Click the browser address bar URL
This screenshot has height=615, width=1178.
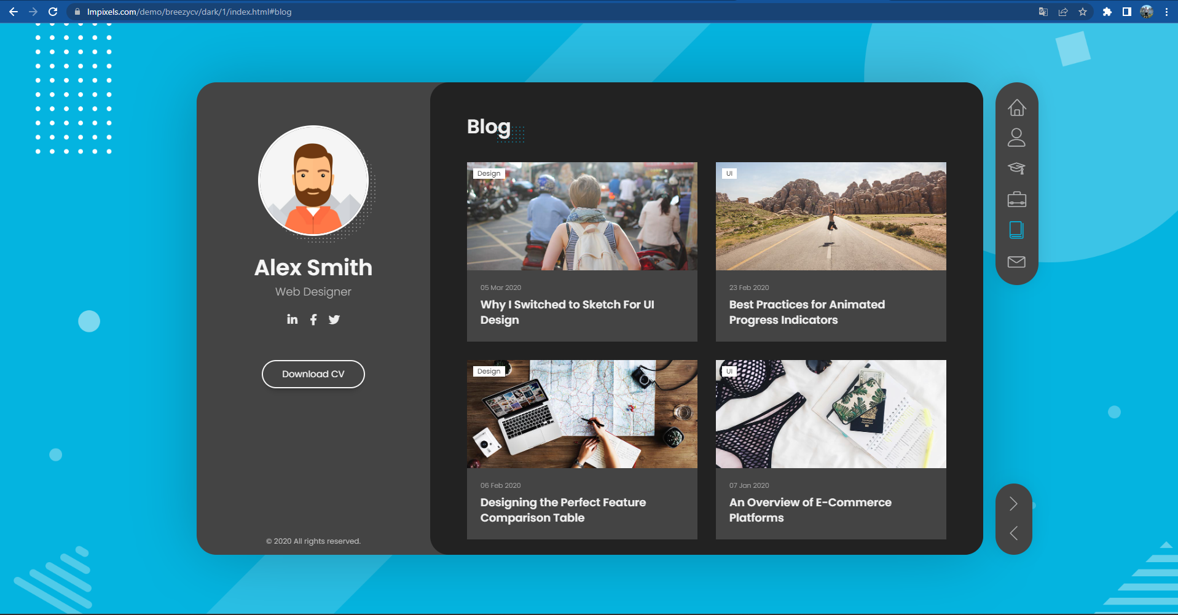[x=189, y=12]
